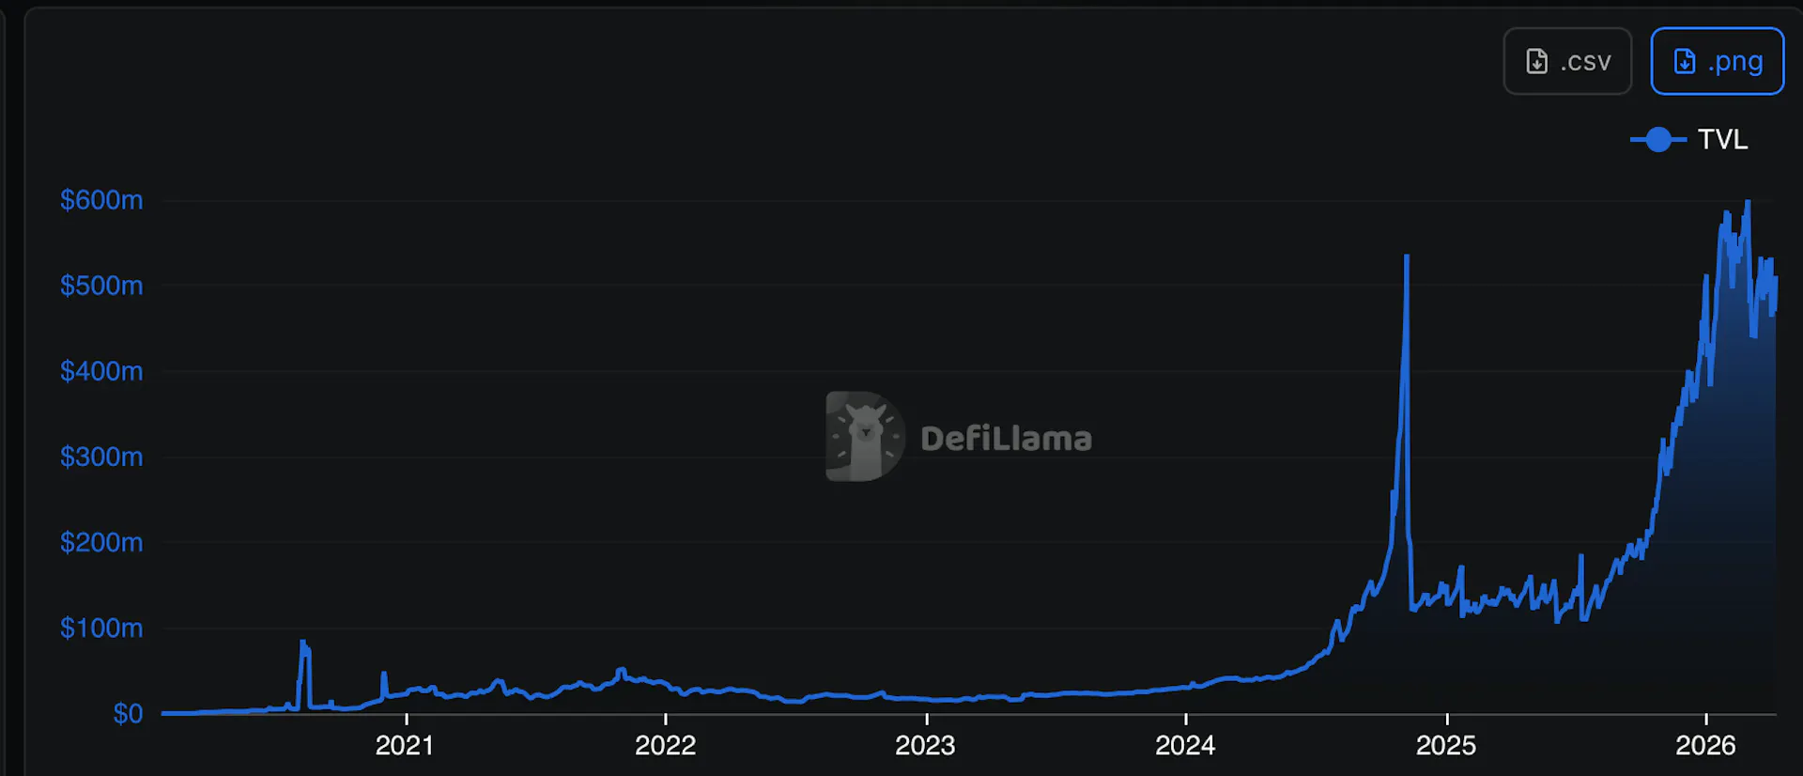Select the 2022 x-axis label

point(665,746)
